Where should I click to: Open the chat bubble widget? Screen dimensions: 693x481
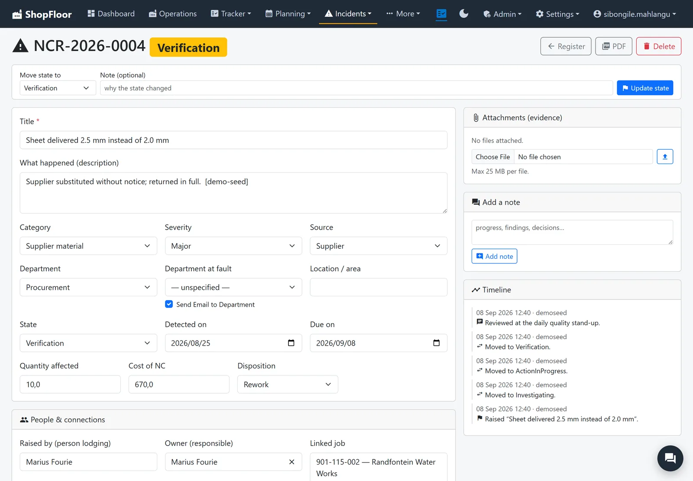[670, 458]
